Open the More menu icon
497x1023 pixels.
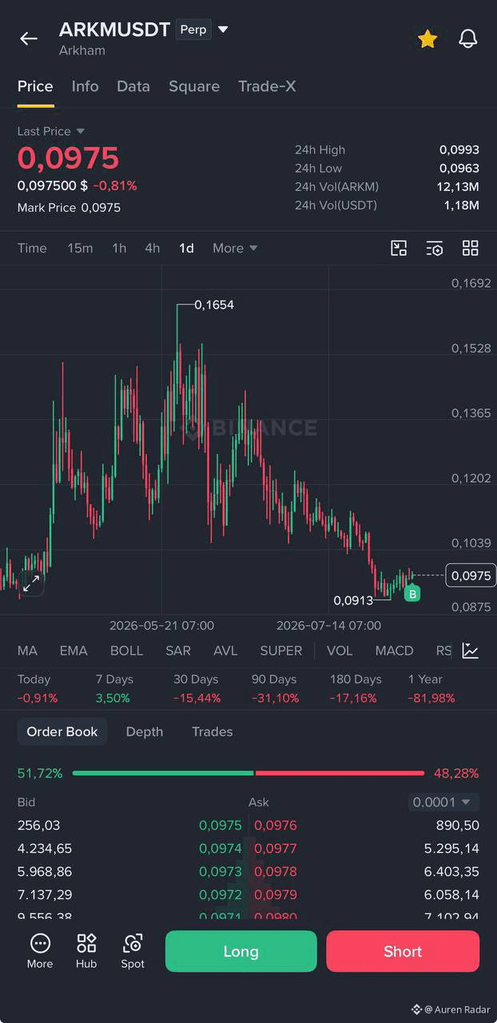(40, 951)
